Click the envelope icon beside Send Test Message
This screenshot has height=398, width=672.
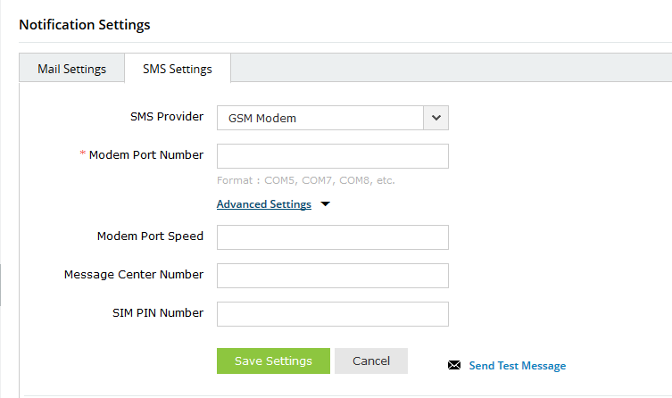pos(454,365)
